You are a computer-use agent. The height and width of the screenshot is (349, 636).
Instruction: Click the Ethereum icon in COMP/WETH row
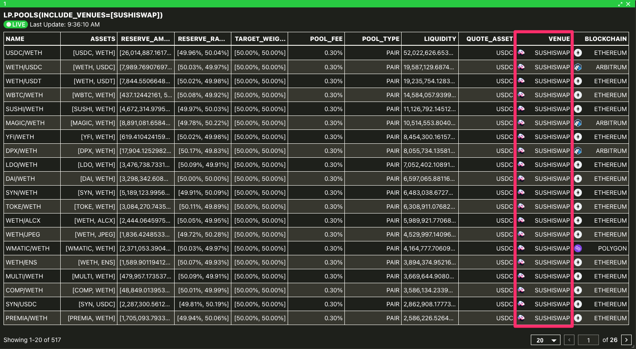(578, 290)
